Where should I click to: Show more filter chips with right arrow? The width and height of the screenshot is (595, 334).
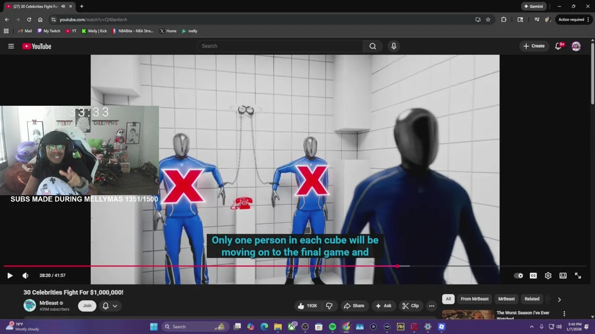click(559, 300)
